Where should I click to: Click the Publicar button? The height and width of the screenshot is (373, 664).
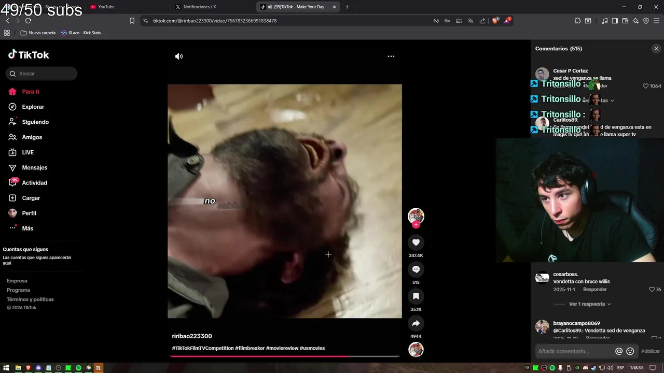click(651, 351)
